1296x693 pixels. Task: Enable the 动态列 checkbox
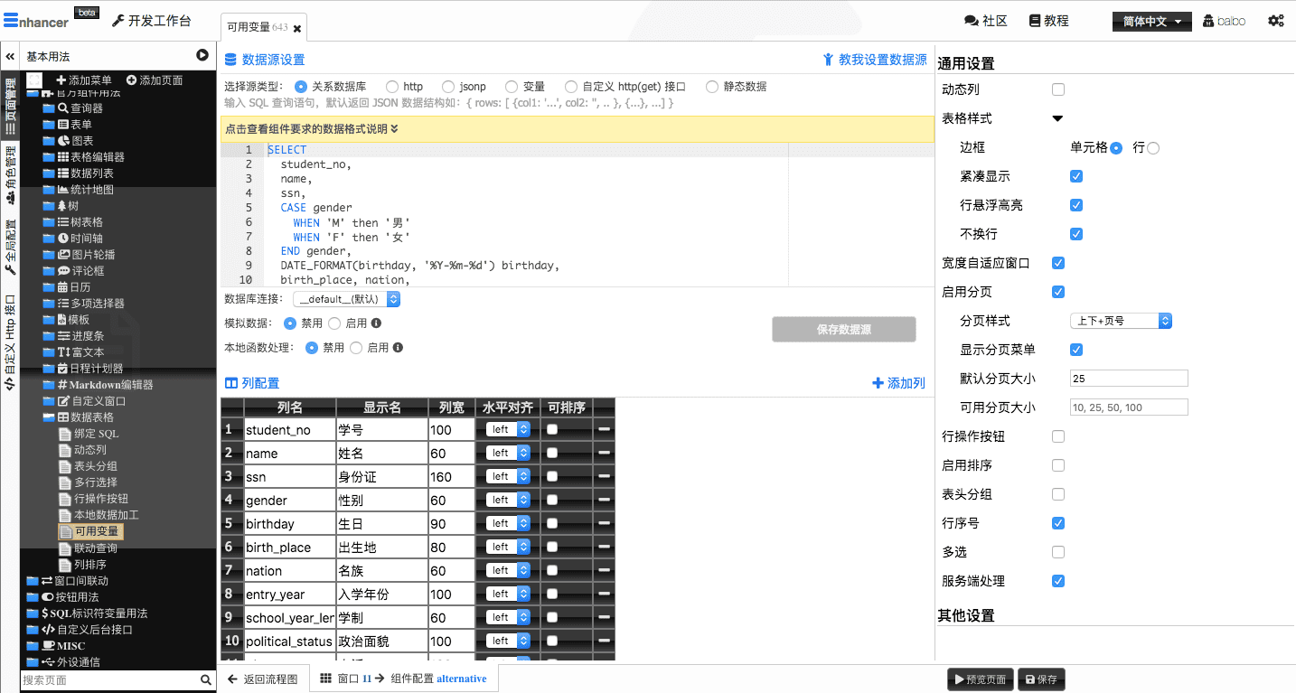[1058, 89]
